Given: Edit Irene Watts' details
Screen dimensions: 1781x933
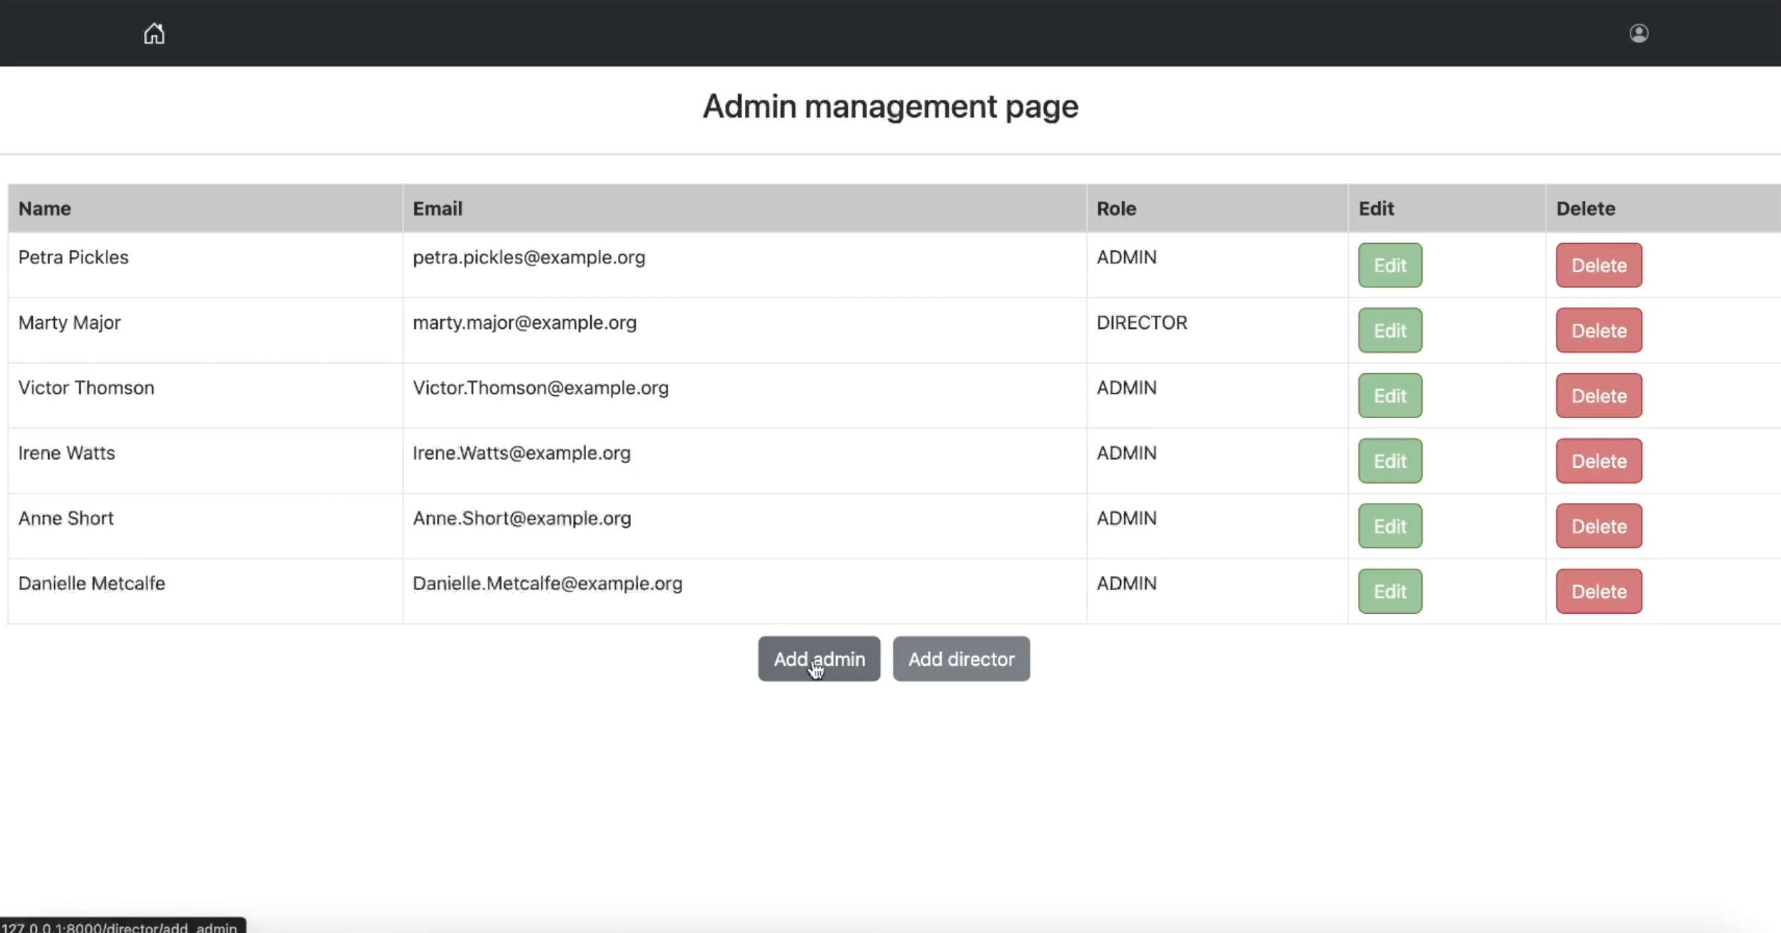Looking at the screenshot, I should (x=1390, y=461).
